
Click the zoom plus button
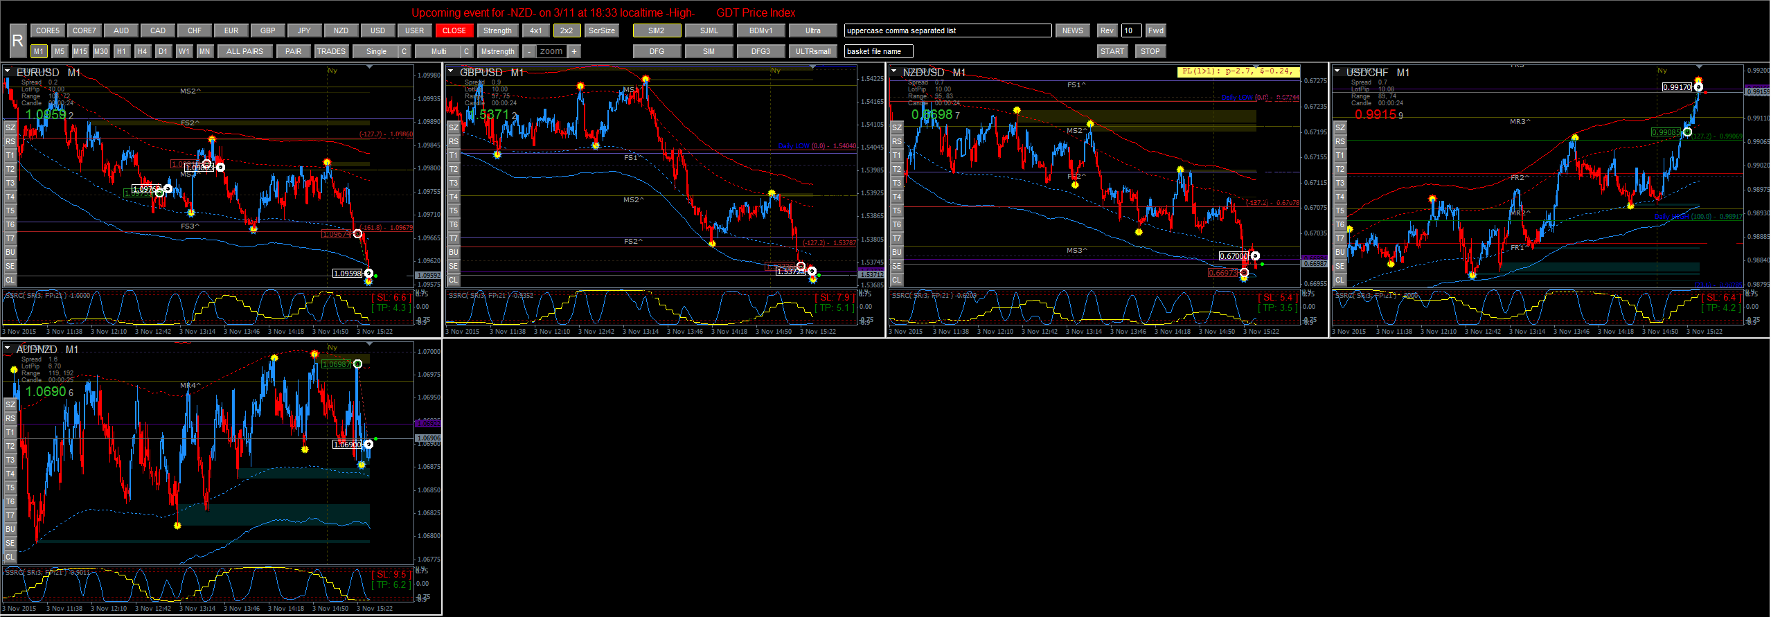[x=574, y=51]
